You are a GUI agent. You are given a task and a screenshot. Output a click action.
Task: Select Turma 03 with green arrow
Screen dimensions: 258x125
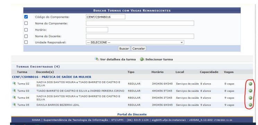[250, 91]
